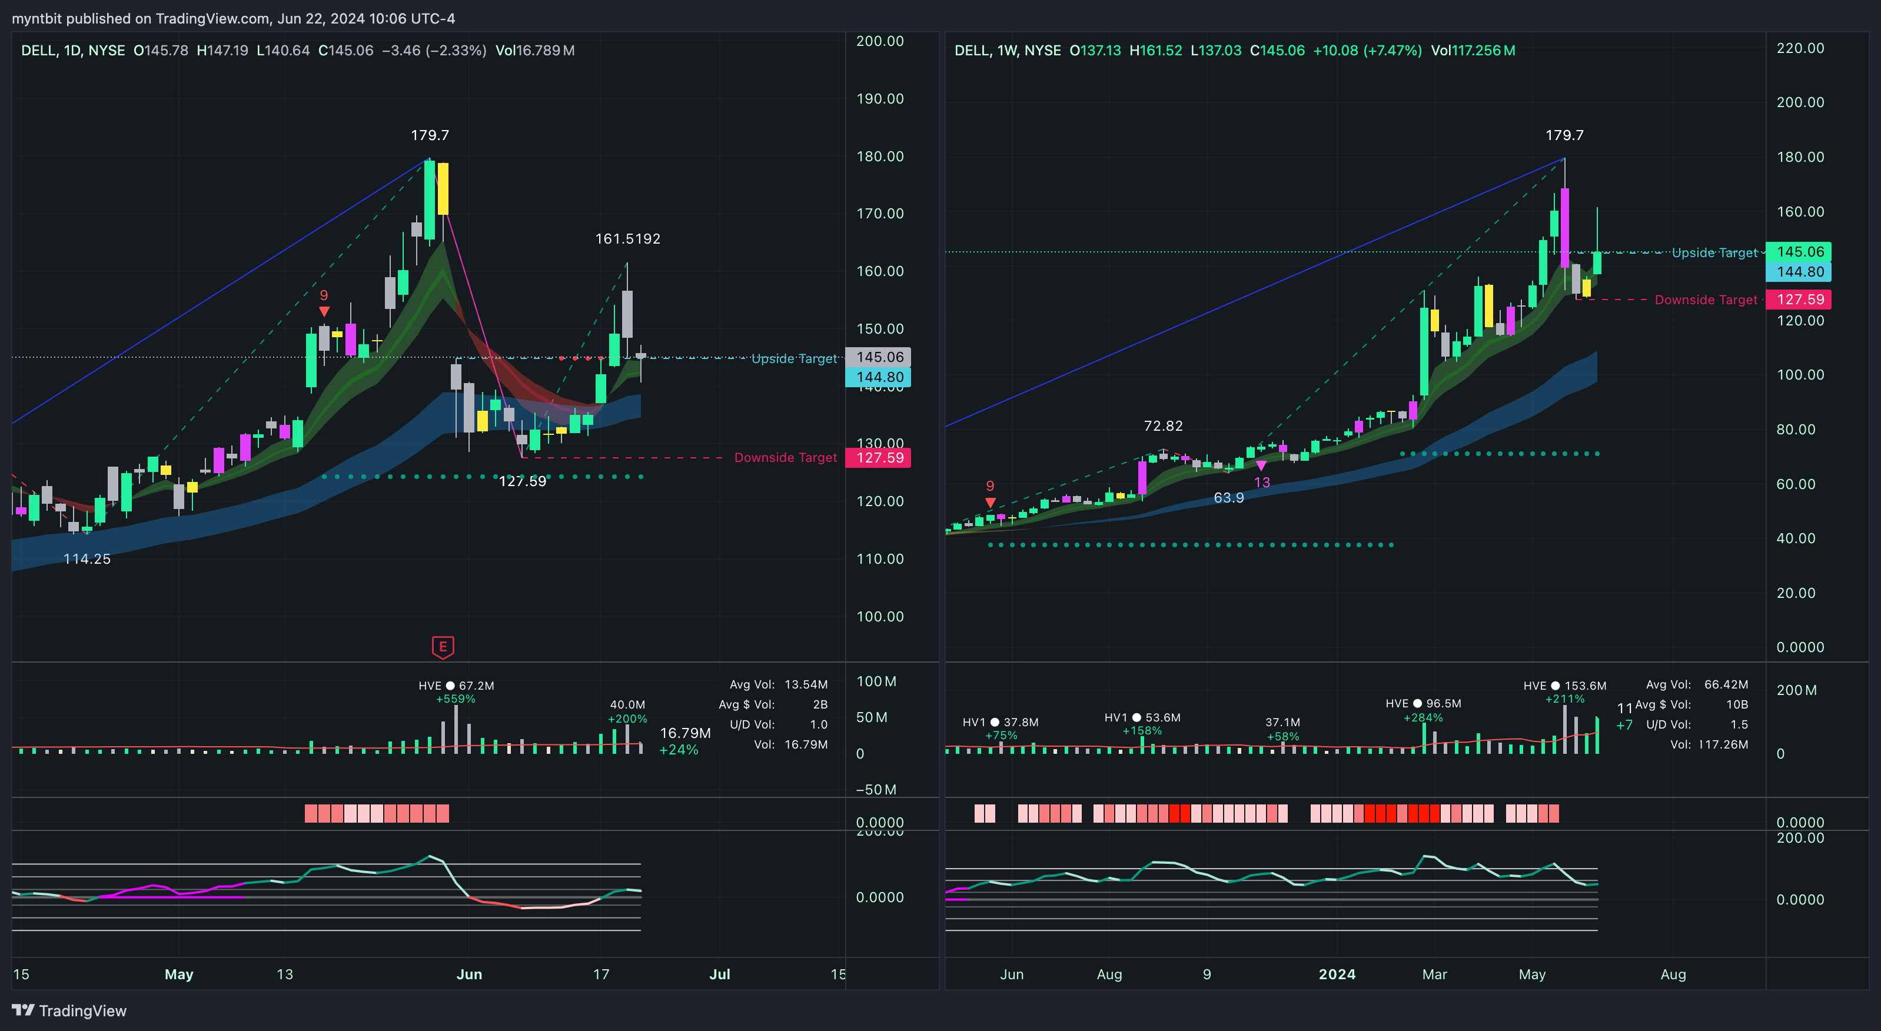Viewport: 1881px width, 1031px height.
Task: Click the H161.52 high value in weekly header
Action: point(1155,51)
